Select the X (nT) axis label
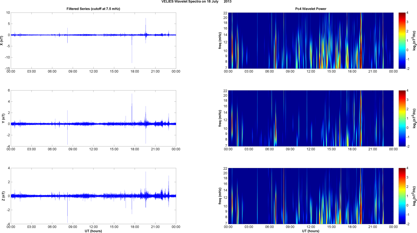 pos(2,41)
